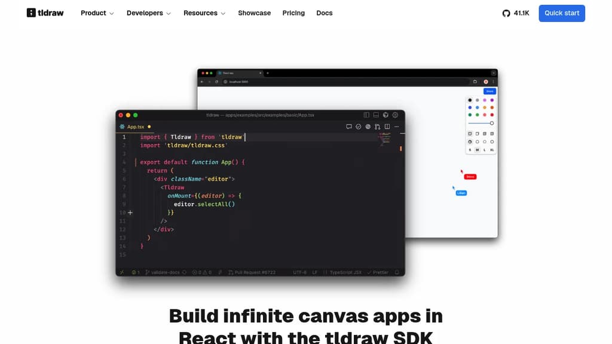Click the Share button on the canvas
The height and width of the screenshot is (344, 612).
click(x=489, y=91)
